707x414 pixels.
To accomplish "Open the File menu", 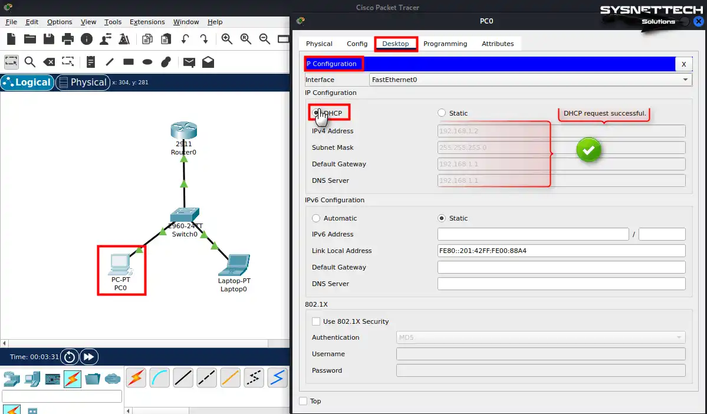I will [x=11, y=22].
